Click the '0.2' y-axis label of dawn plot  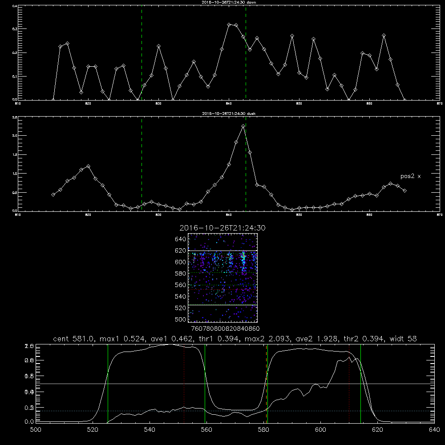pyautogui.click(x=15, y=53)
